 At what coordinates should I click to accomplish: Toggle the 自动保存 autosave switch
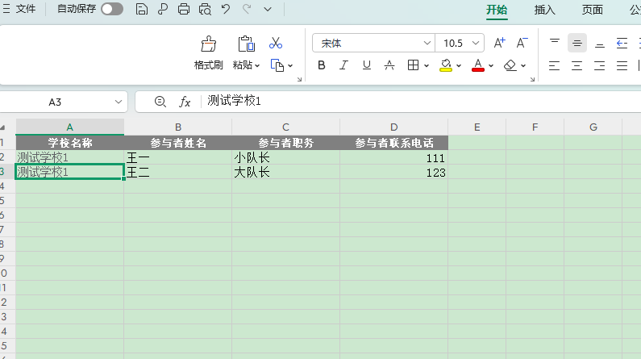[x=112, y=10]
